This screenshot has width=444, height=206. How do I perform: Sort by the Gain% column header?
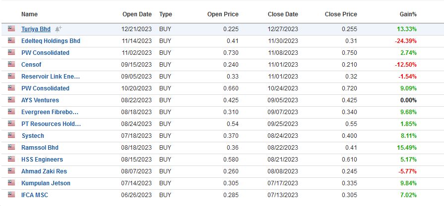point(408,14)
